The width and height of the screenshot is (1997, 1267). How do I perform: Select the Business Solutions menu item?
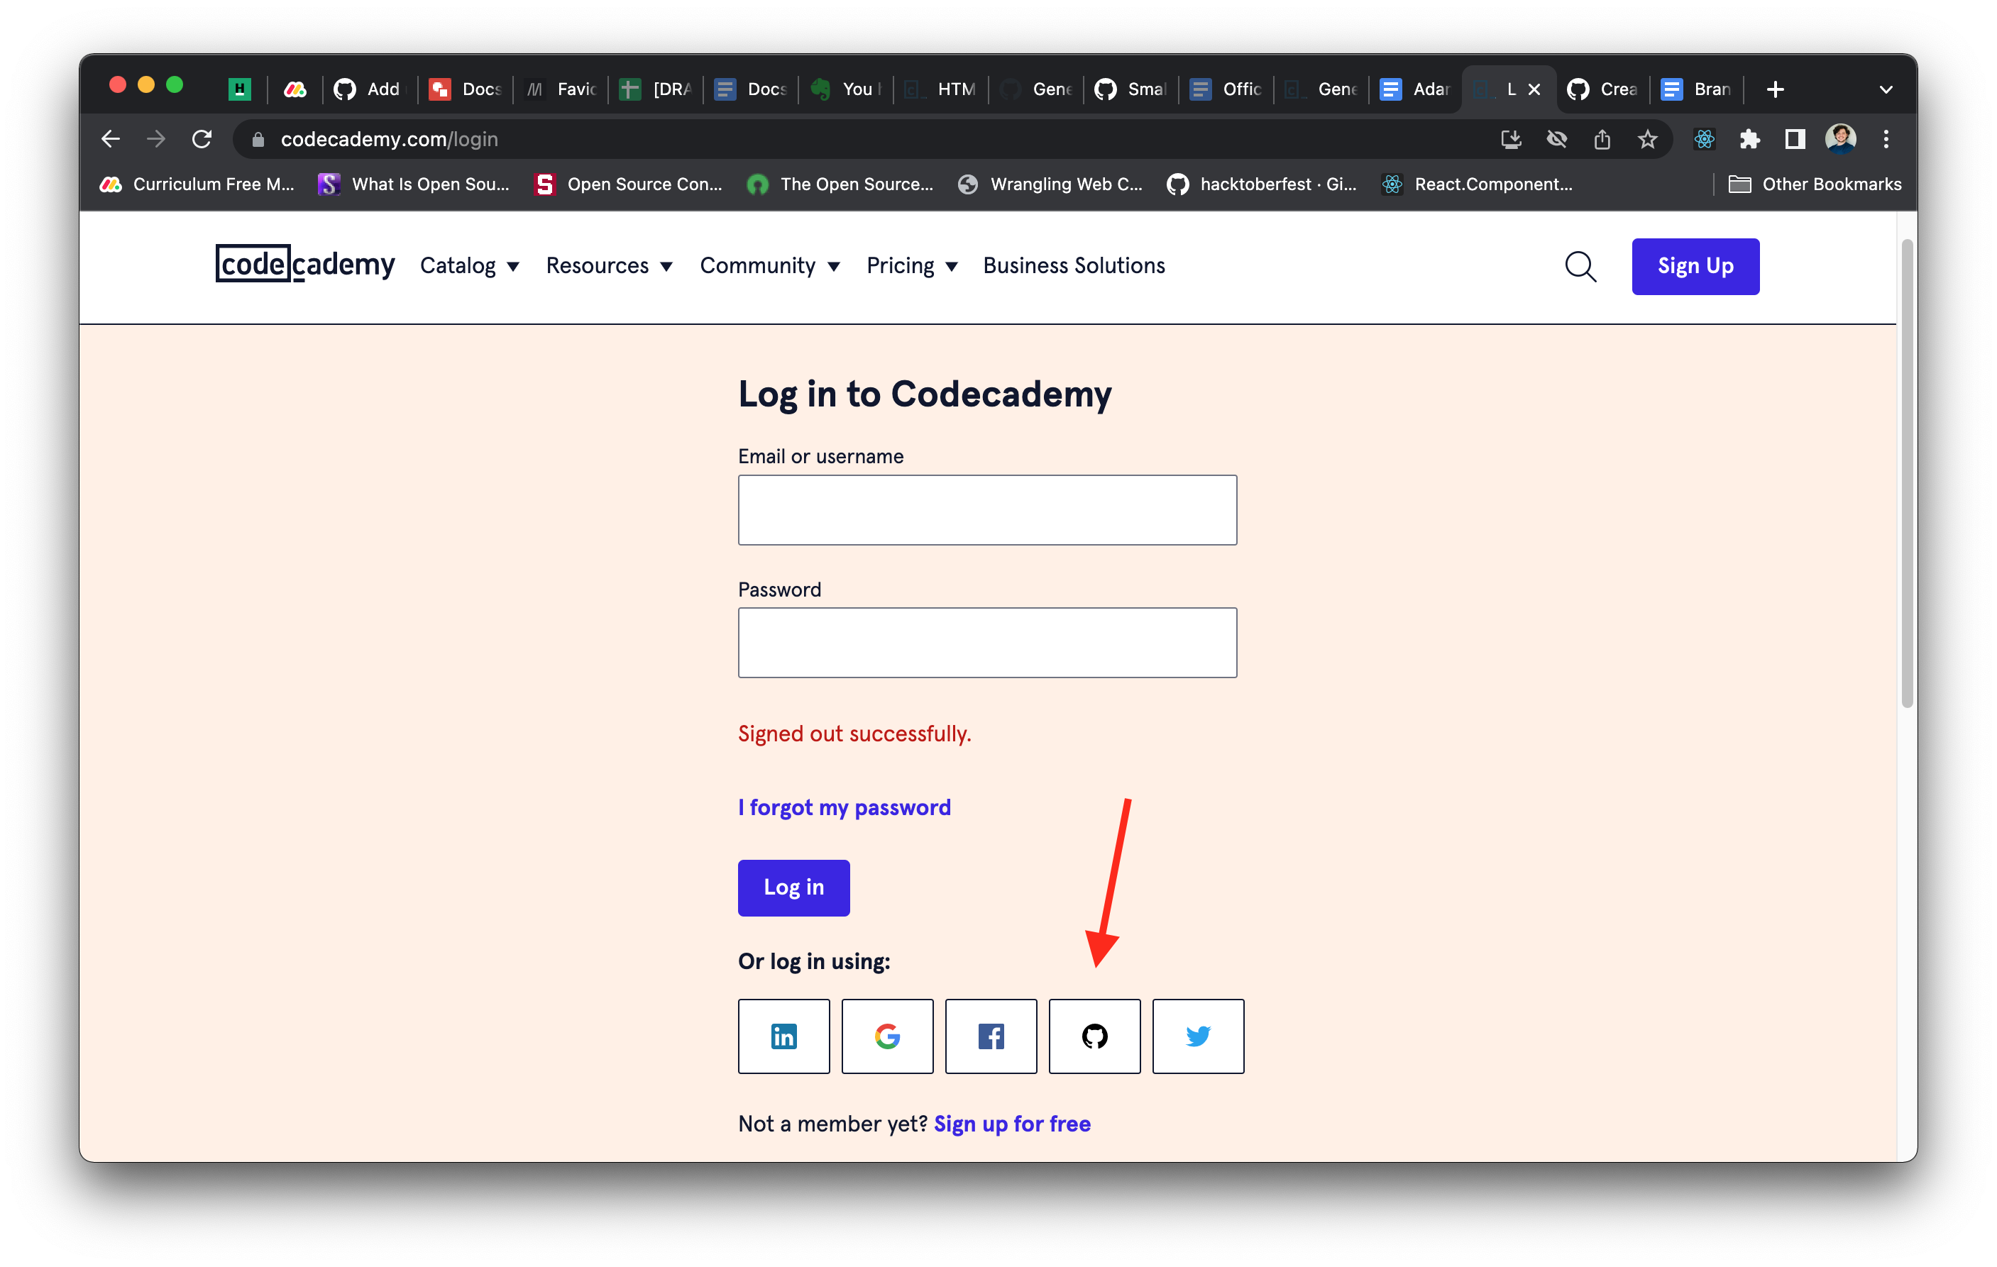tap(1074, 265)
